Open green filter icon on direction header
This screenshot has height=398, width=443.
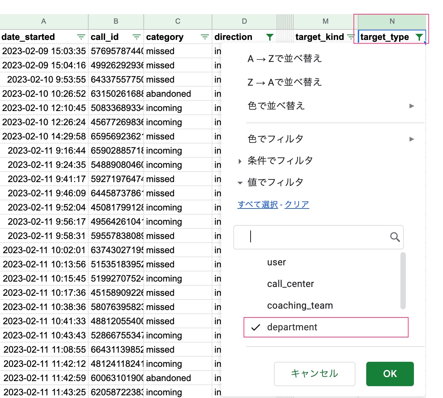click(270, 37)
